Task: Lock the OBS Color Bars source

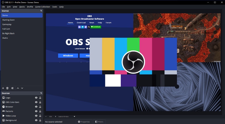Action: point(40,102)
